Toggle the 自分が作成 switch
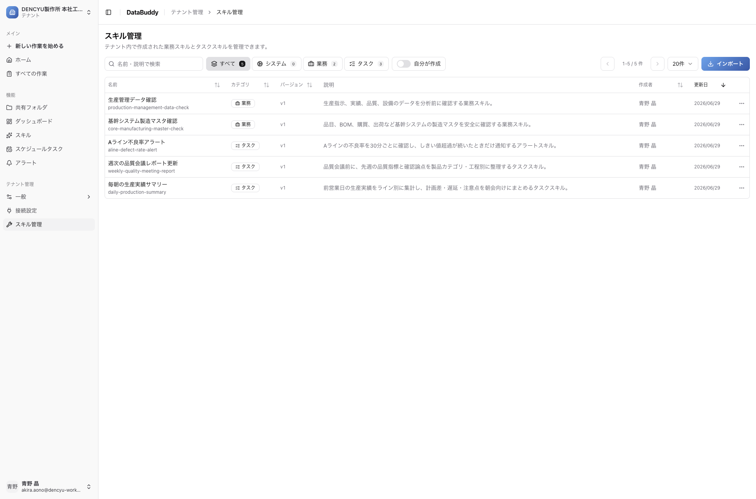 [404, 64]
